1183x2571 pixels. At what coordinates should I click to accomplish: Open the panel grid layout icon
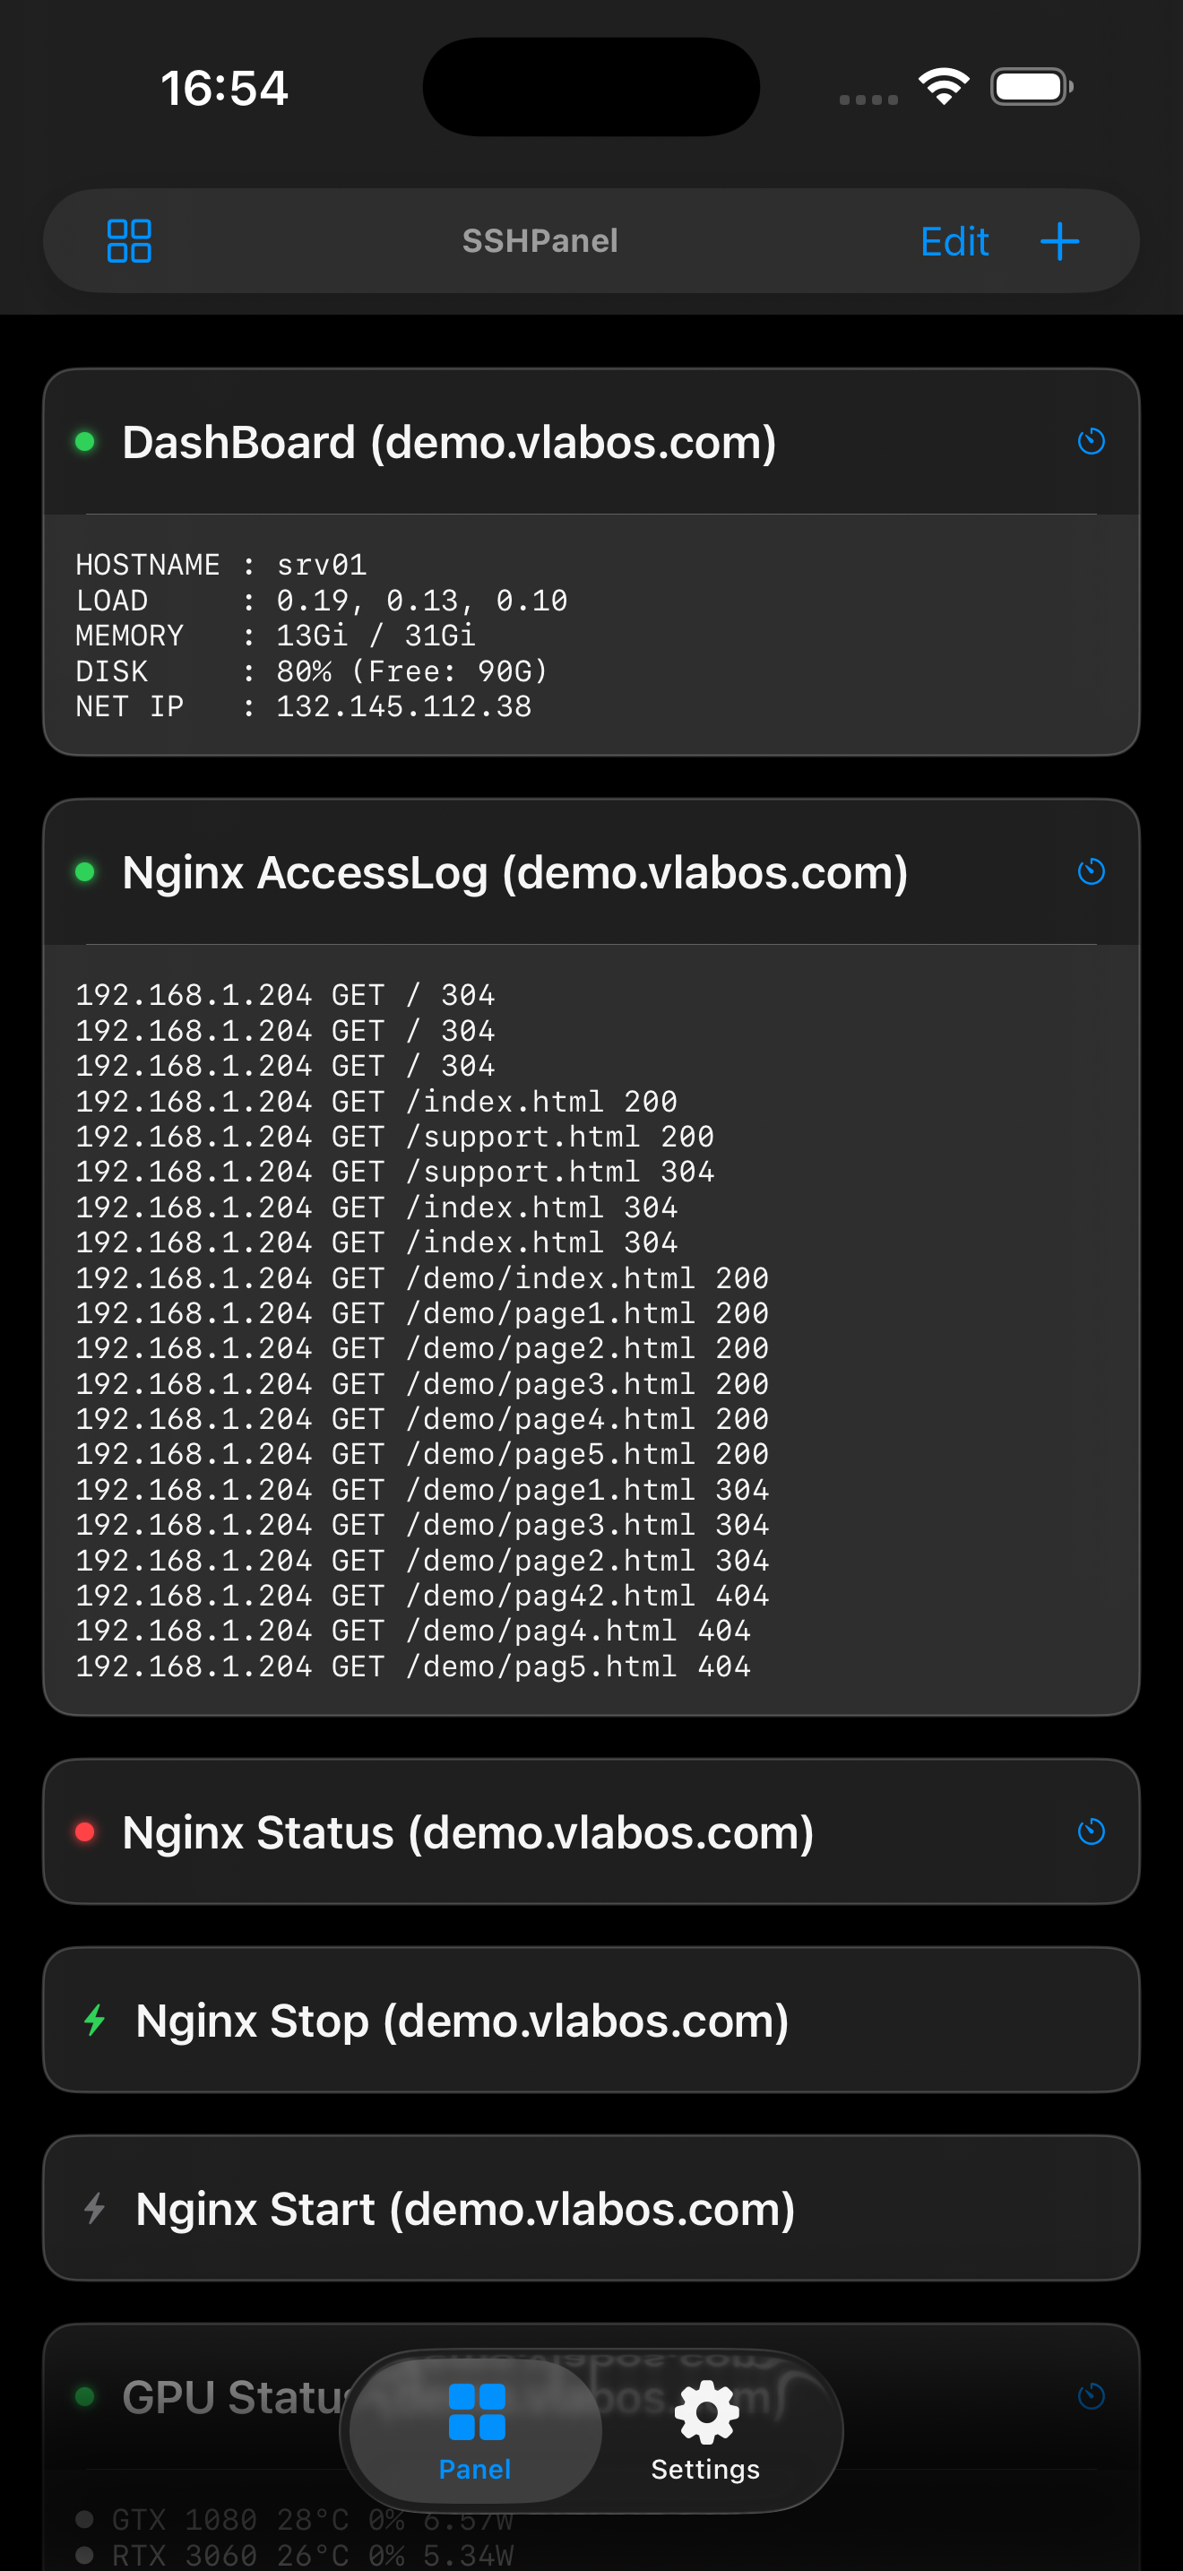point(130,239)
